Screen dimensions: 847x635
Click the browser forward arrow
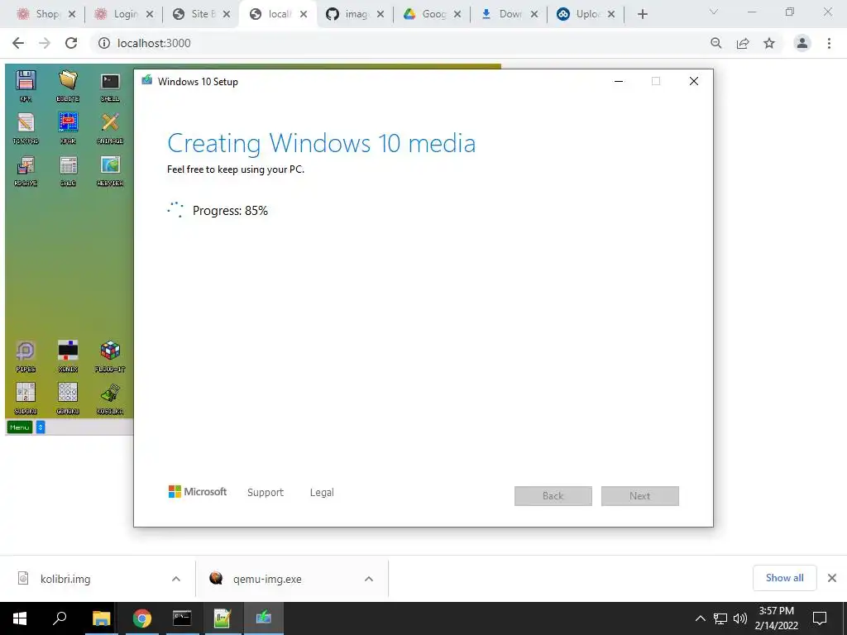(x=45, y=43)
